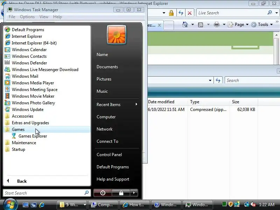Click the muted volume tray icon

[x=253, y=204]
